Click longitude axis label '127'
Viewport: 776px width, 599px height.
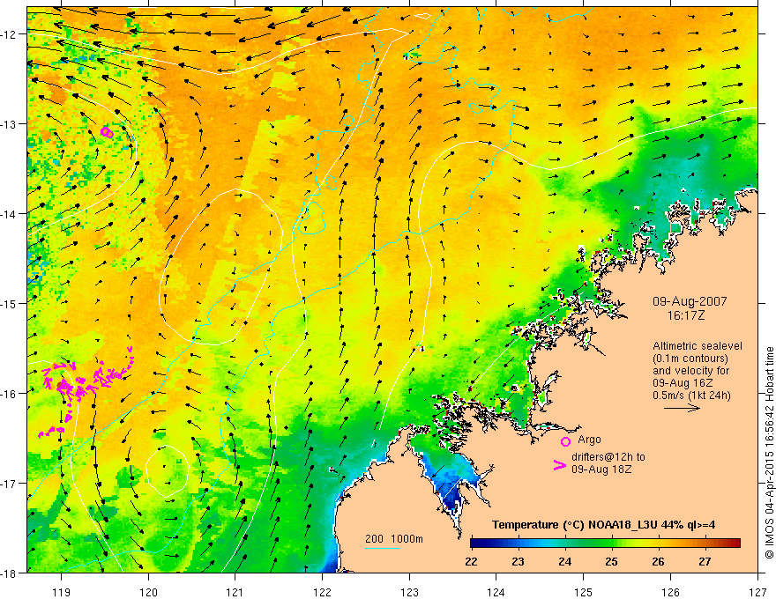pos(757,592)
